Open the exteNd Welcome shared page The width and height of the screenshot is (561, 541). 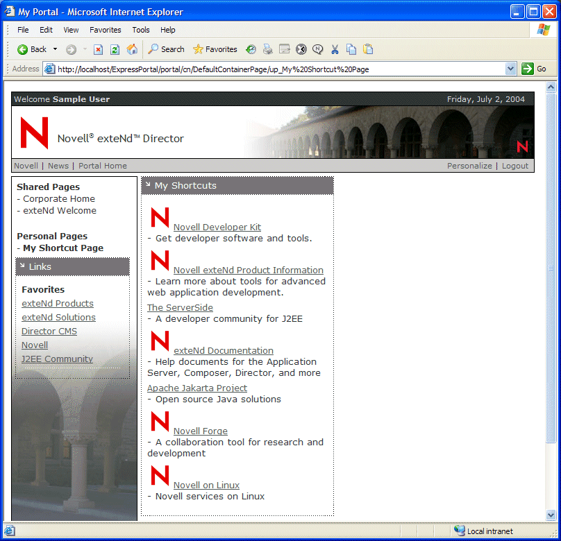pyautogui.click(x=60, y=210)
